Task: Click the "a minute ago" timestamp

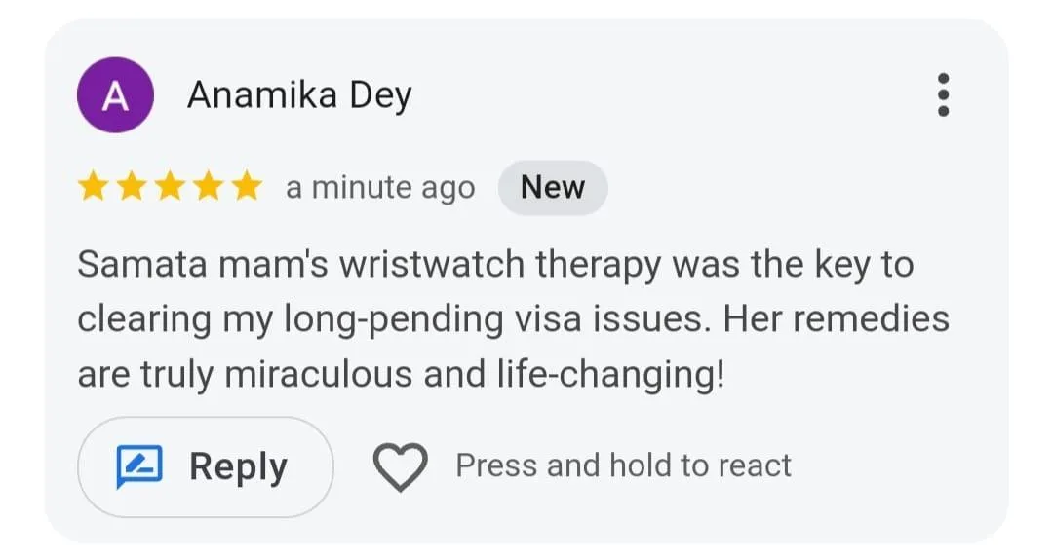Action: [380, 188]
